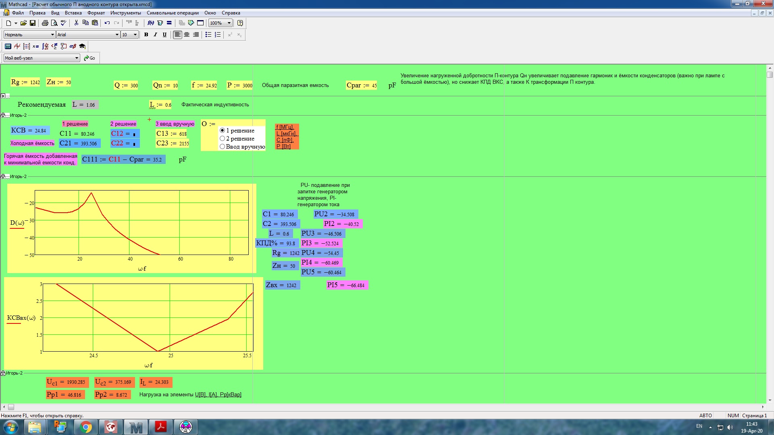The width and height of the screenshot is (774, 435).
Task: Save the worksheet using the floppy disk icon
Action: 33,23
